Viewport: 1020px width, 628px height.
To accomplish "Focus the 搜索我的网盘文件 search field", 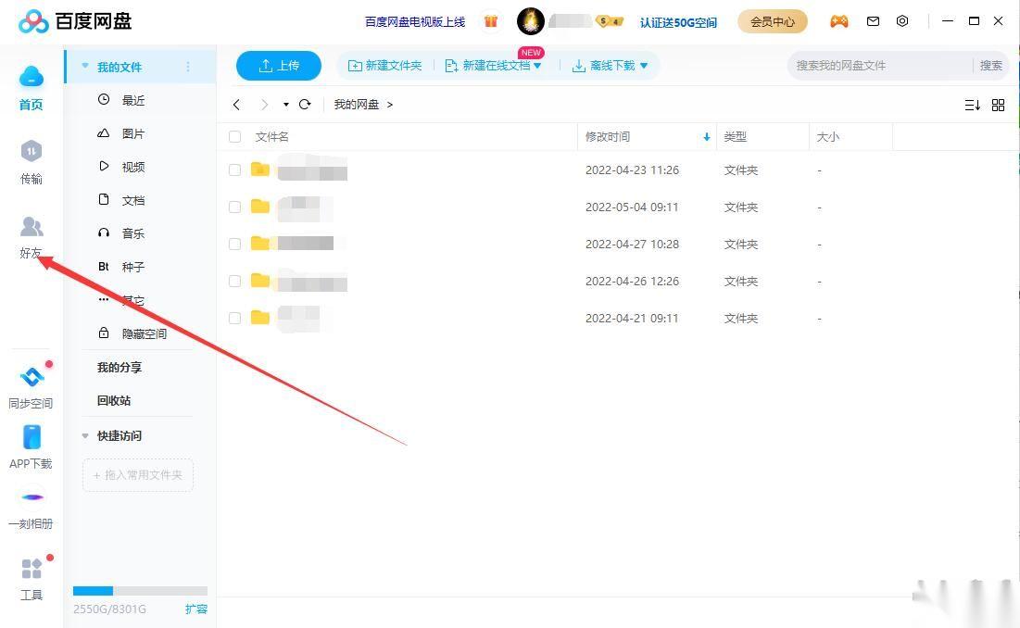I will [x=880, y=66].
